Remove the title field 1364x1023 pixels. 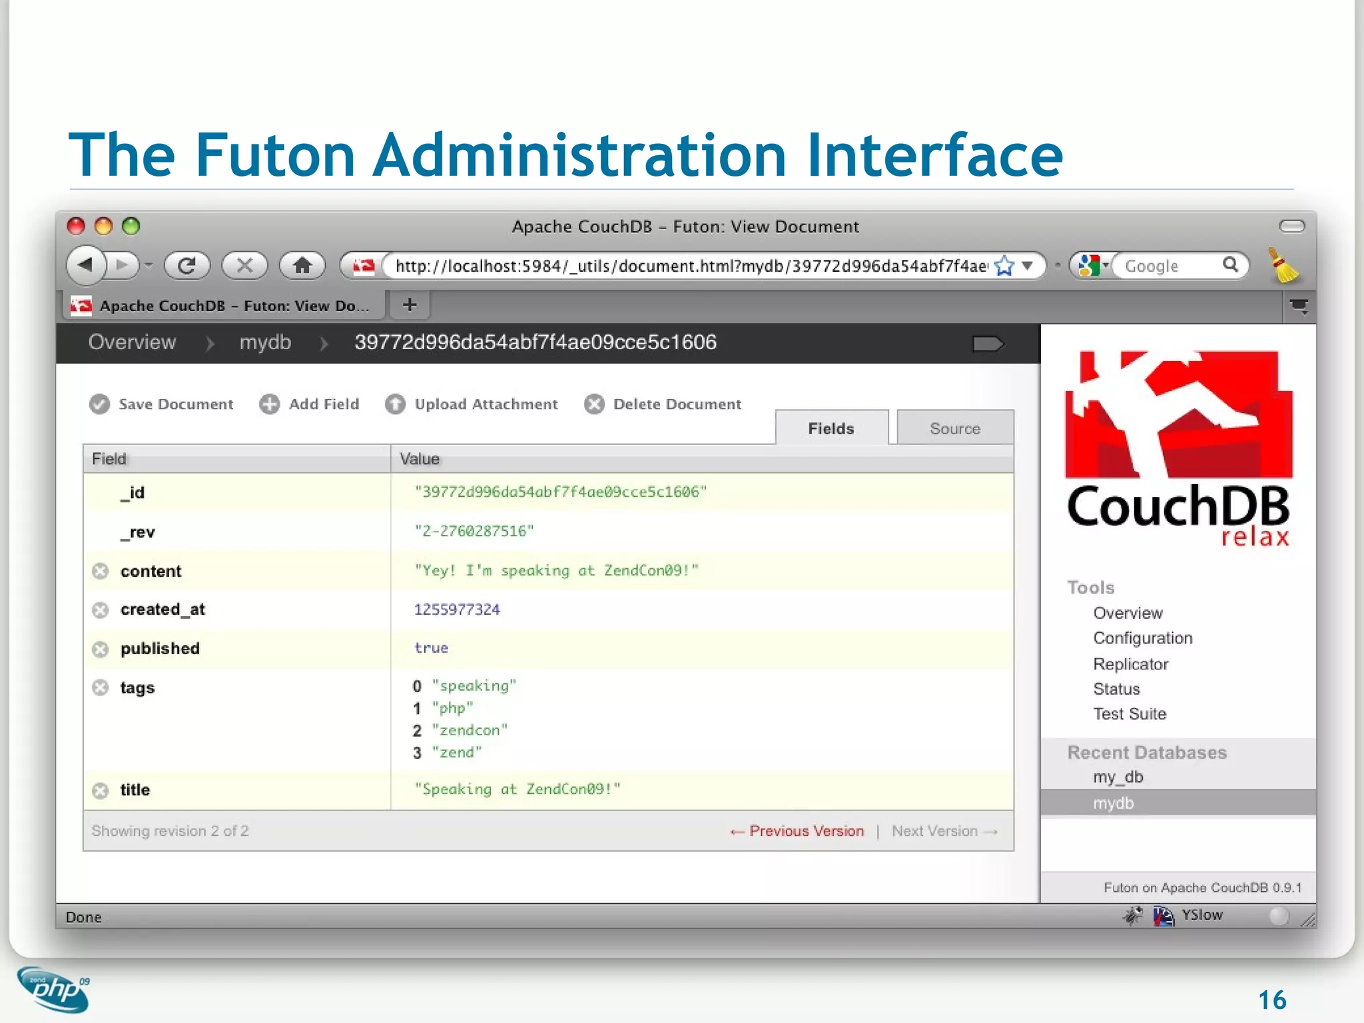tap(101, 791)
